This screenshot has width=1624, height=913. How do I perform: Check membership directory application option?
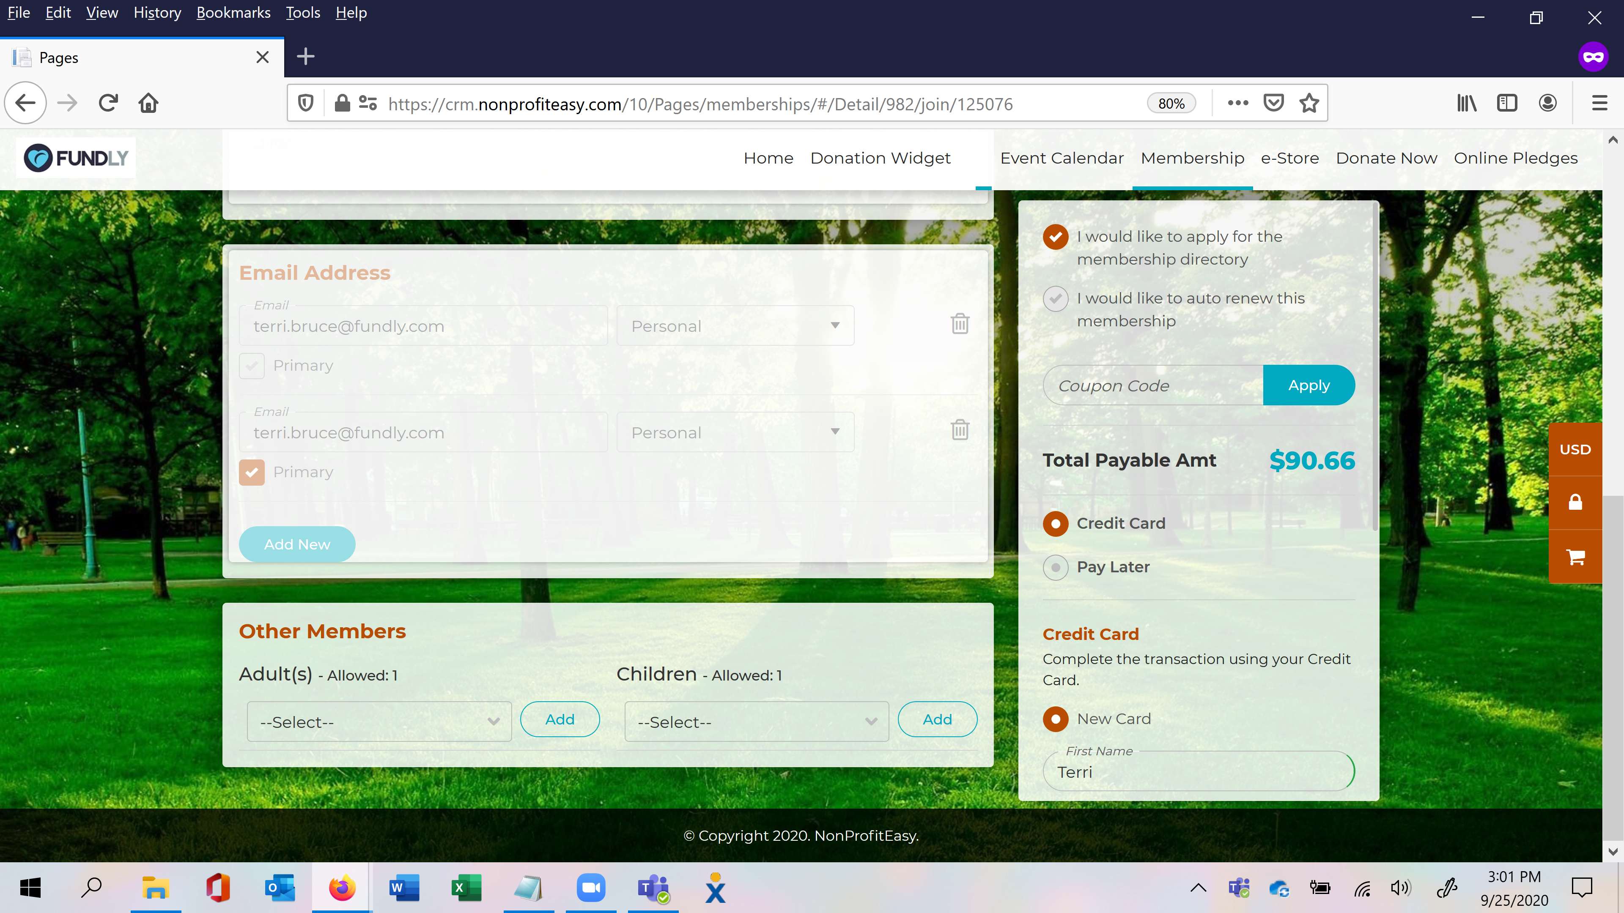1055,237
